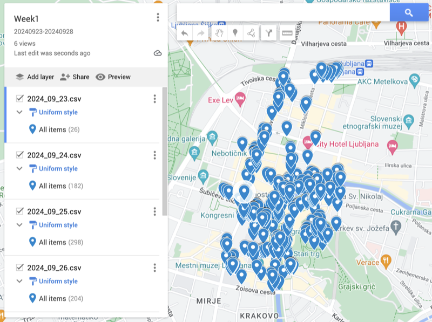Toggle the 2024_09_26.csv layer checkbox
The width and height of the screenshot is (432, 322).
pos(20,268)
